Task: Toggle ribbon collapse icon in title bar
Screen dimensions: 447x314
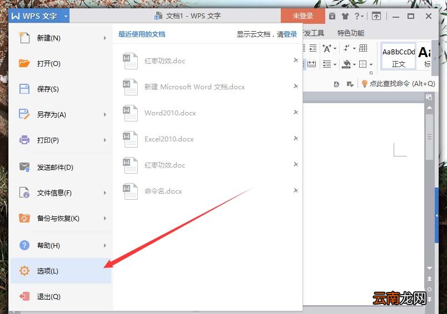Action: click(376, 16)
